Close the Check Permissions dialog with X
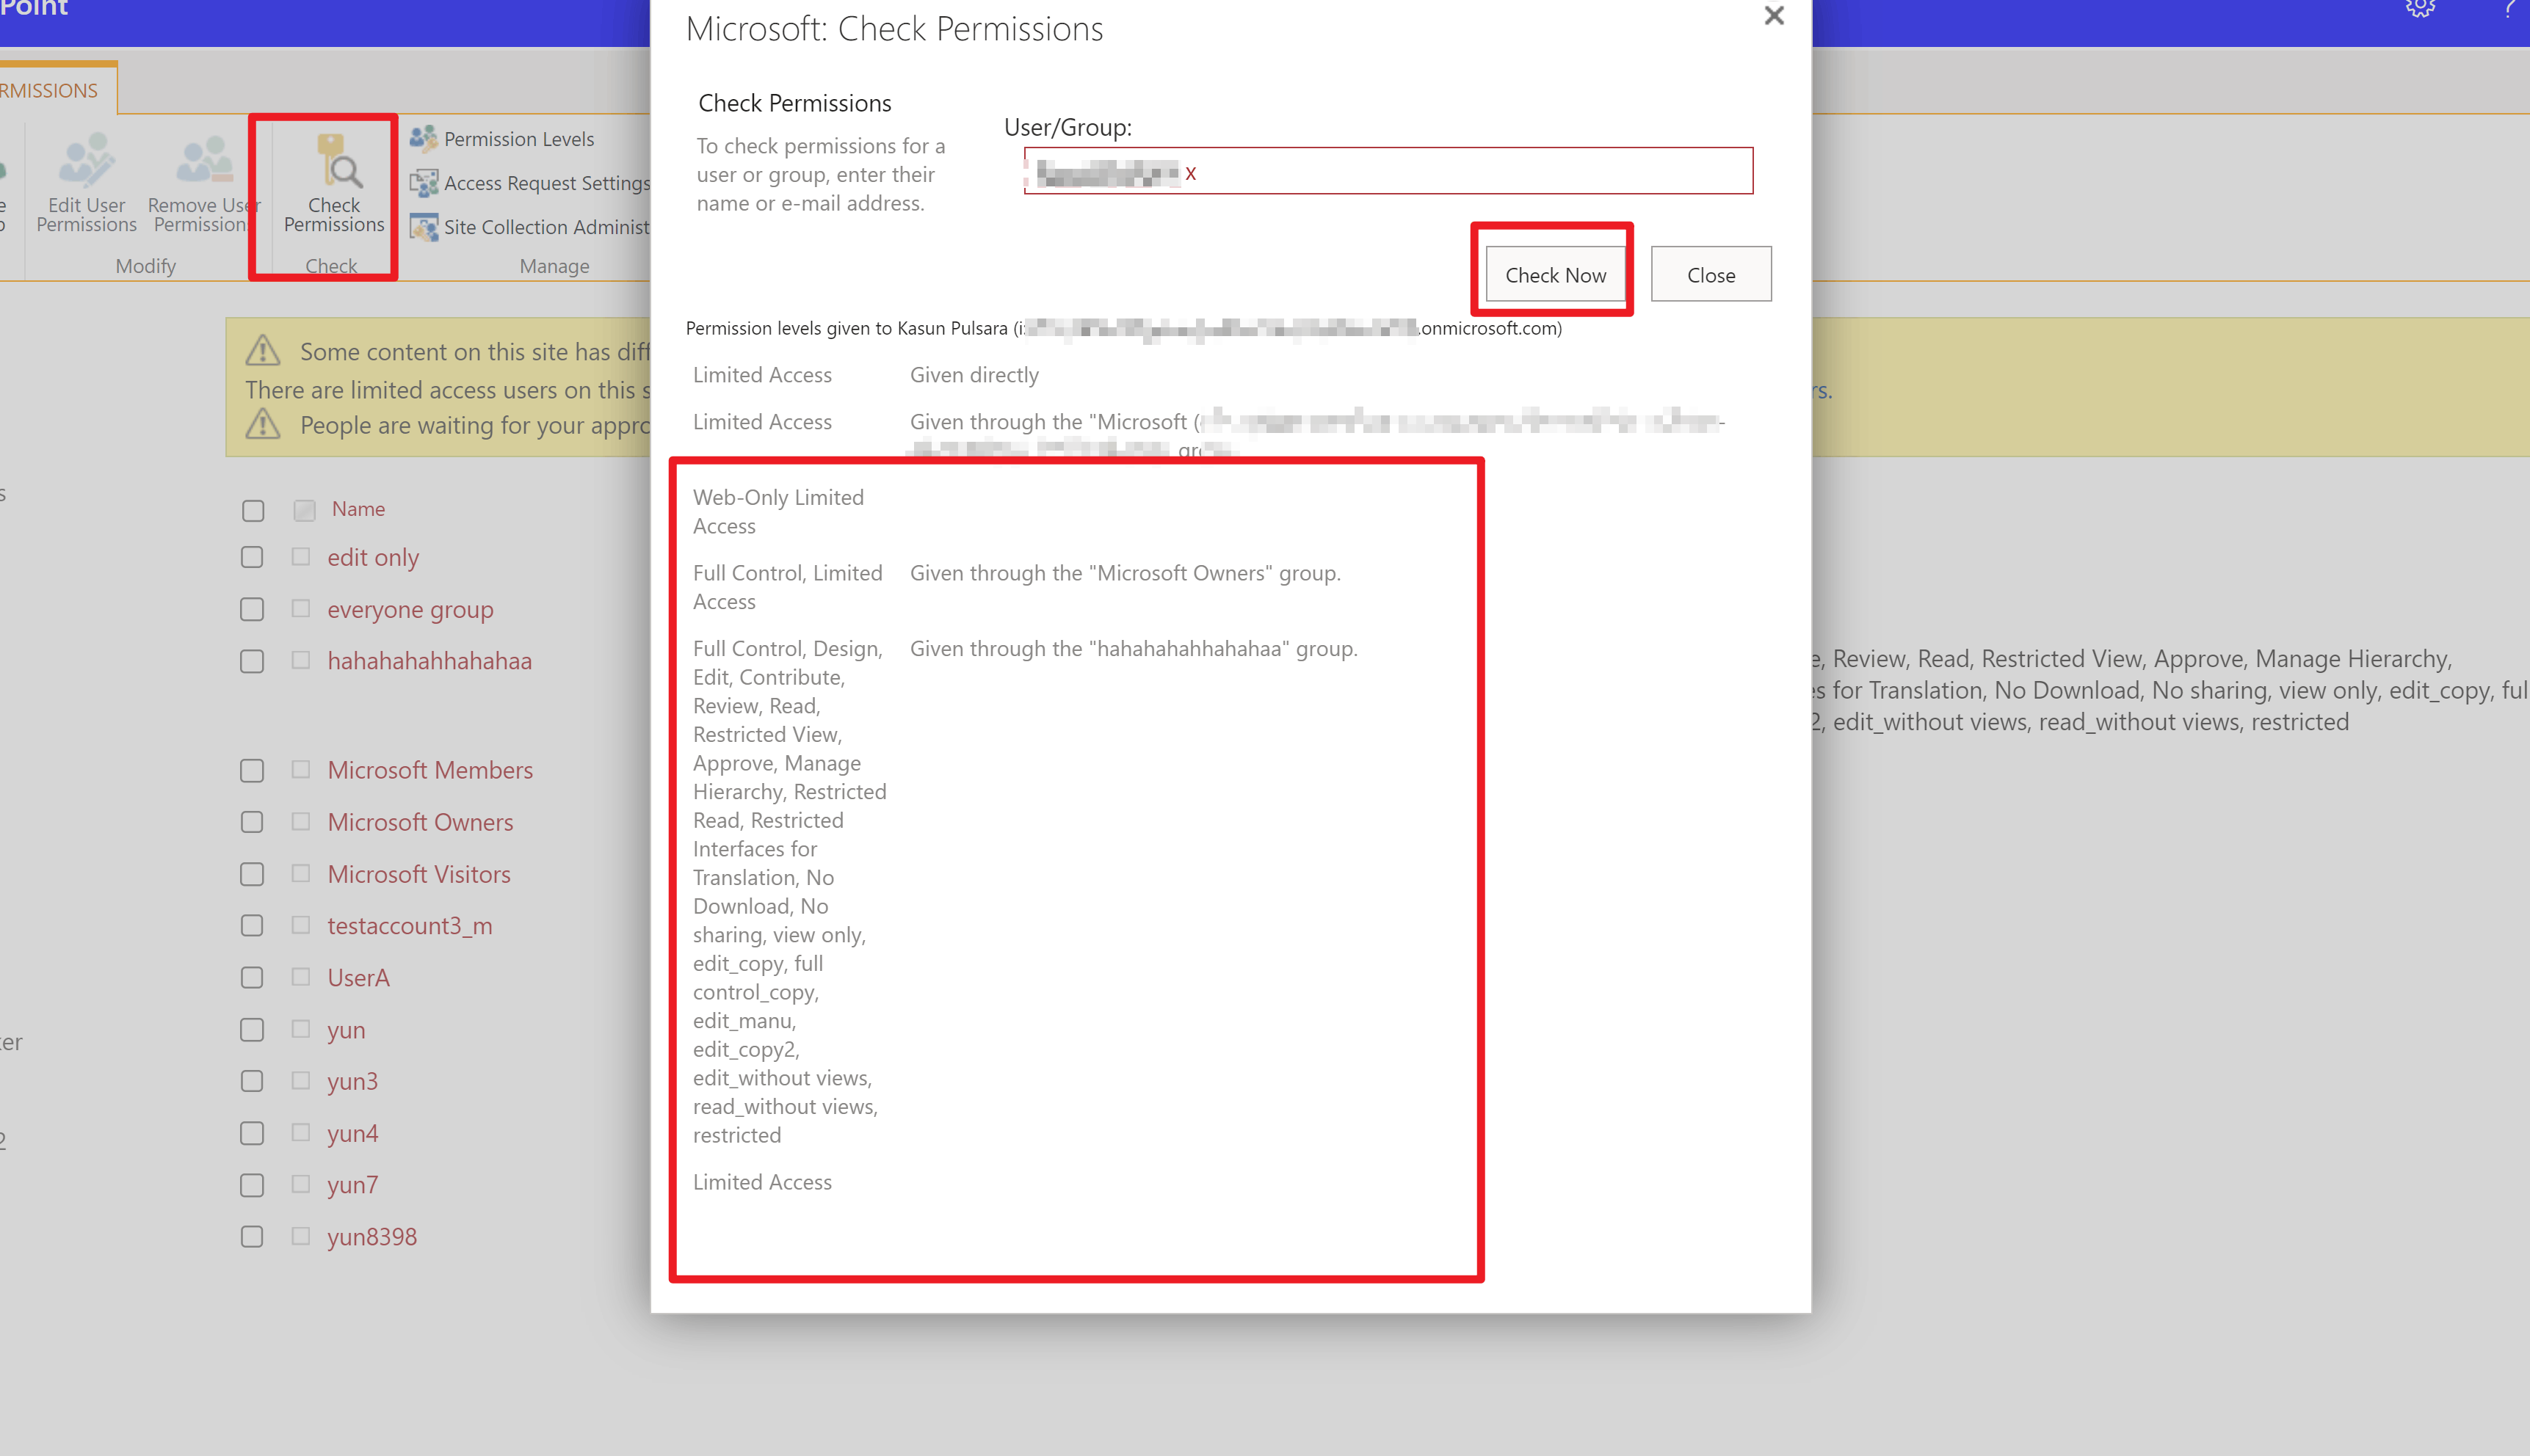The height and width of the screenshot is (1456, 2530). pyautogui.click(x=1774, y=16)
